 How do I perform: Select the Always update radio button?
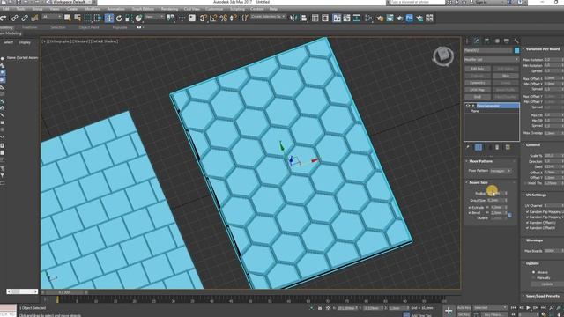(534, 272)
